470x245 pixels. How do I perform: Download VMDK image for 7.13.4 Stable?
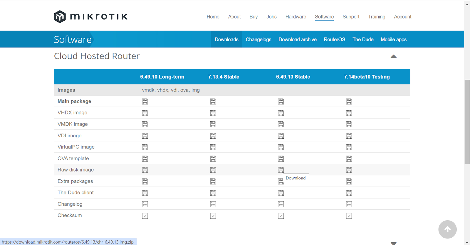(x=213, y=124)
